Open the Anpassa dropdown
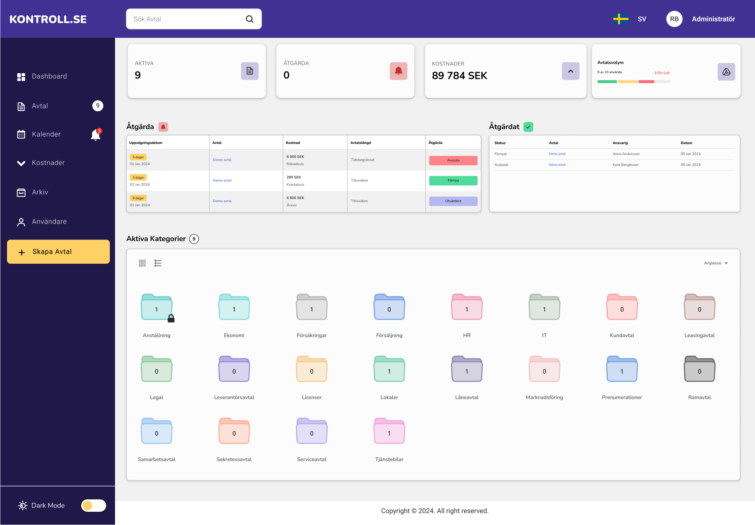755x525 pixels. [716, 263]
